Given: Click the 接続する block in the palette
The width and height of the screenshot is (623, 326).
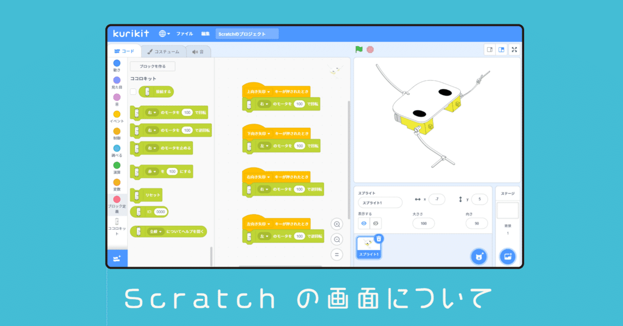Looking at the screenshot, I should click(156, 91).
